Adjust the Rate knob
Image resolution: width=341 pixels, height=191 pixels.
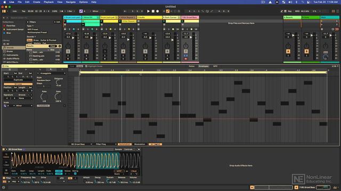(x=44, y=97)
